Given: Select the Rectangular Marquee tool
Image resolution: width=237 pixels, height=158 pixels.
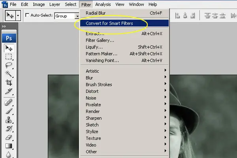Looking at the screenshot, I should coord(9,57).
